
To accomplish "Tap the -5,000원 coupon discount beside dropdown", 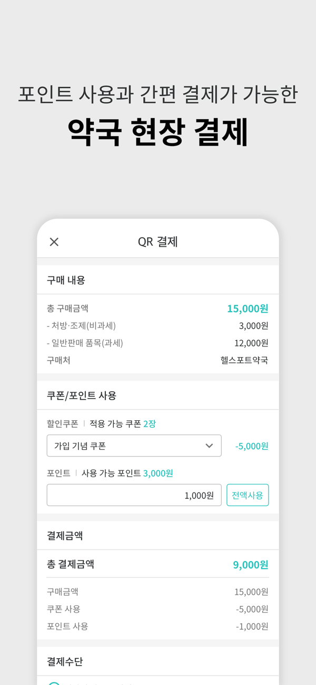I will click(x=252, y=446).
